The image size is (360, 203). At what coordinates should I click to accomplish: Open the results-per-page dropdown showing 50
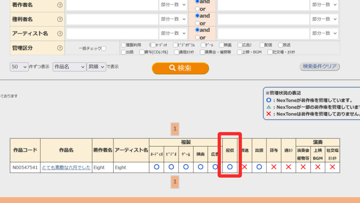tap(19, 66)
